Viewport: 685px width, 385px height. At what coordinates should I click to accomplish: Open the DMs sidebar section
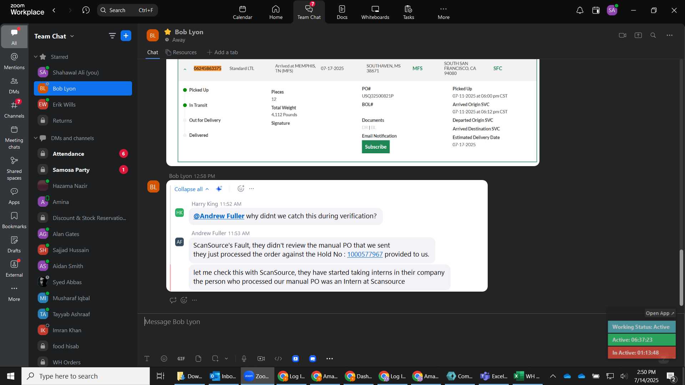pyautogui.click(x=14, y=86)
